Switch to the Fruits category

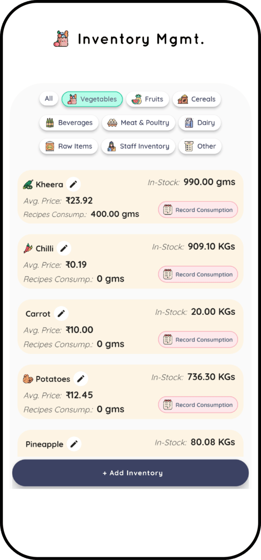tap(148, 99)
